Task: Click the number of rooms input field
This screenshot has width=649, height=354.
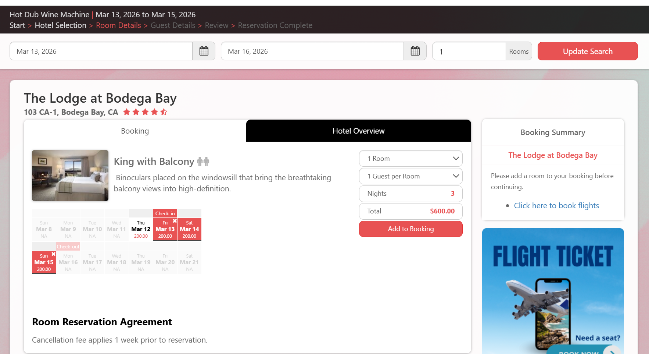Action: coord(469,51)
